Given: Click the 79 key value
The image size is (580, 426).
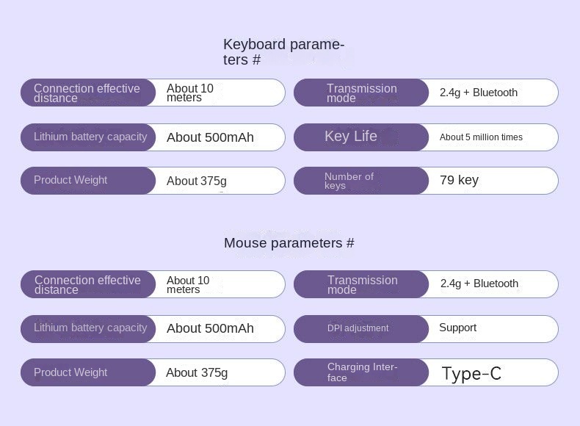Looking at the screenshot, I should (459, 180).
